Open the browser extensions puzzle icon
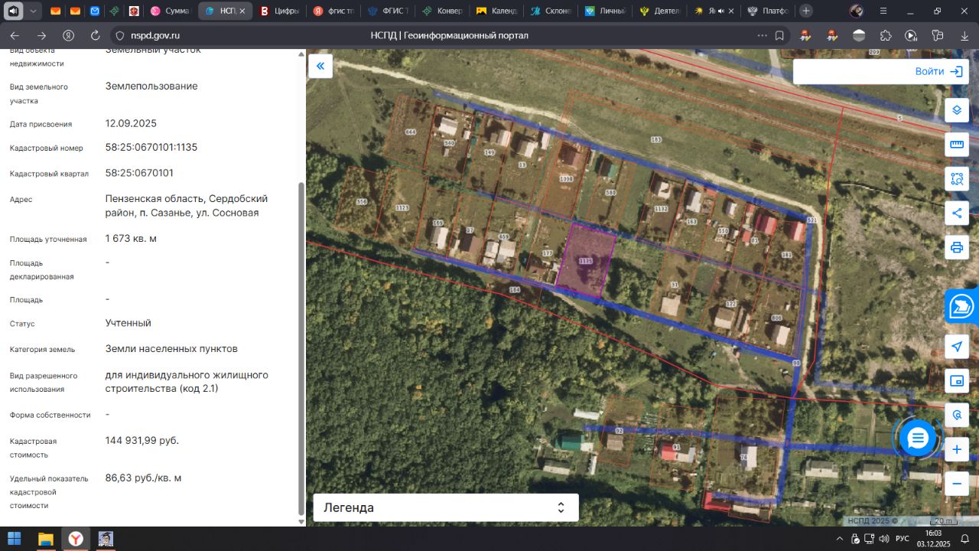 point(886,36)
